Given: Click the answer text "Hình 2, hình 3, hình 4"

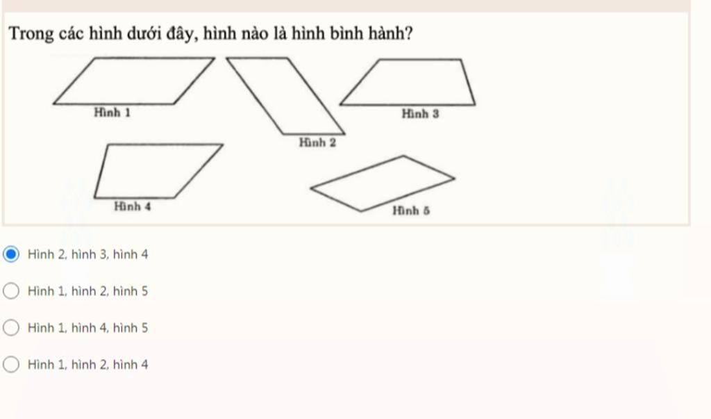Looking at the screenshot, I should 88,254.
